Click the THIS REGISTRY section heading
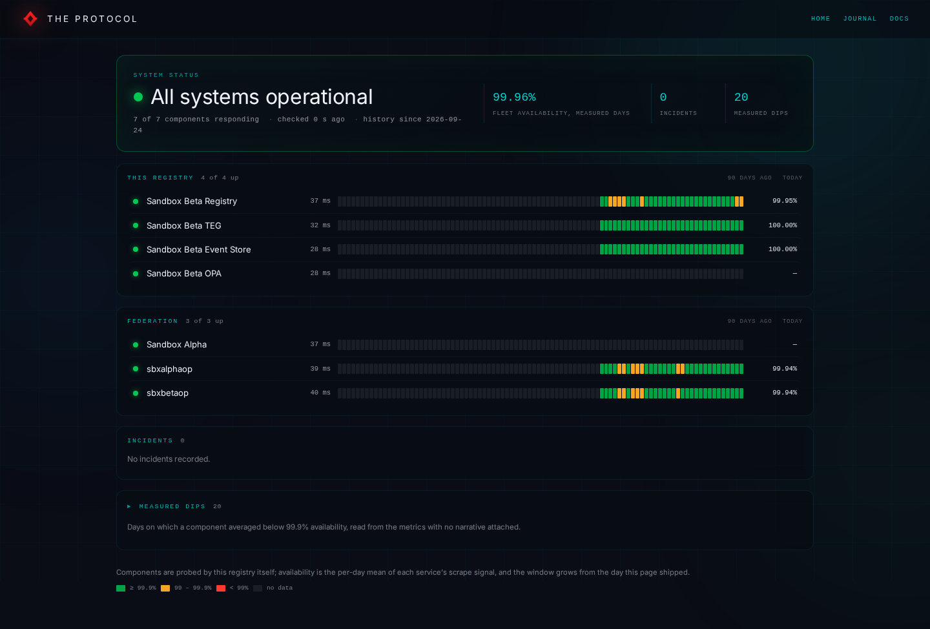The width and height of the screenshot is (930, 629). (x=160, y=178)
